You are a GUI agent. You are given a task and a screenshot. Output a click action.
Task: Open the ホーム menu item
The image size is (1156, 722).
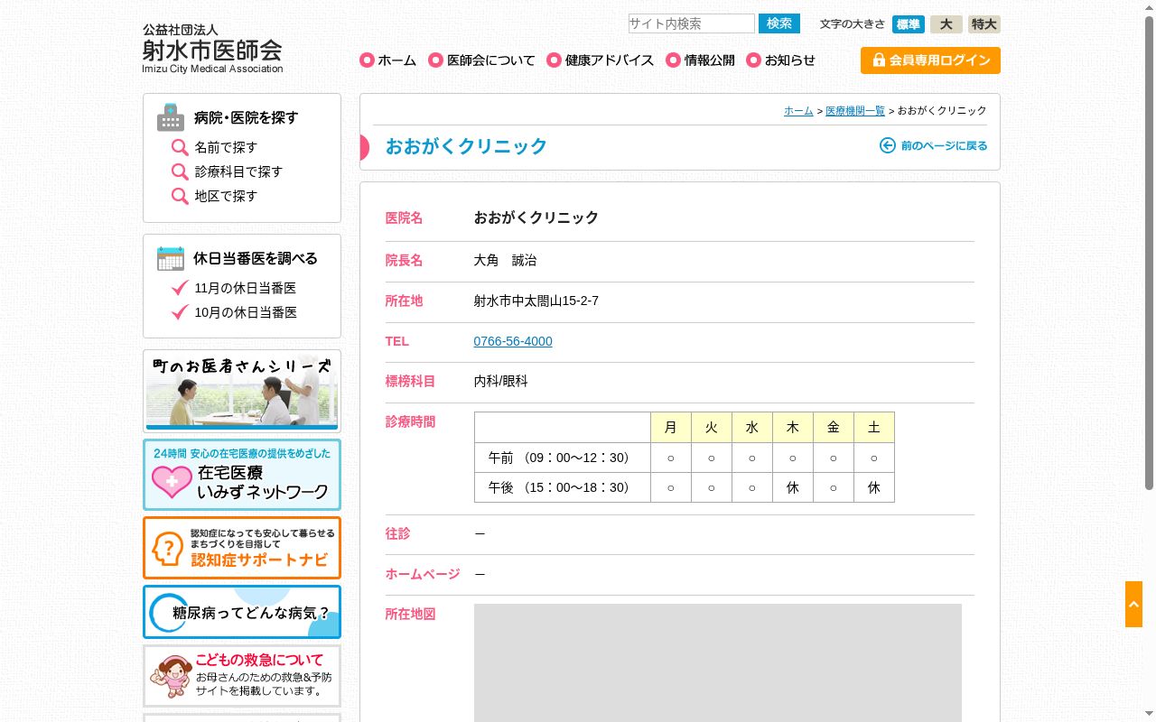click(387, 60)
